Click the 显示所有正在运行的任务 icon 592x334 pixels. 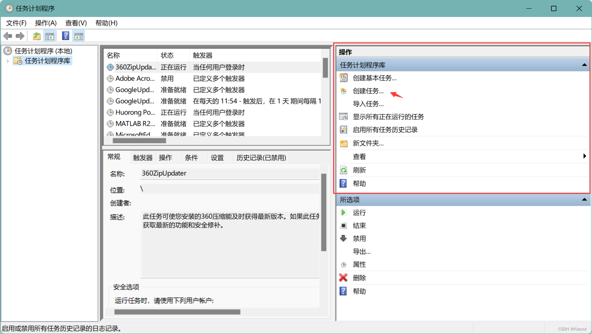coord(344,117)
